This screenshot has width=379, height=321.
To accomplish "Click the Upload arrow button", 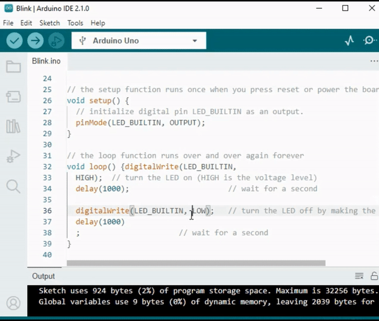I will click(35, 40).
